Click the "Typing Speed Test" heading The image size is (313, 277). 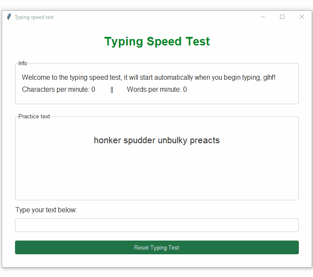coord(157,42)
